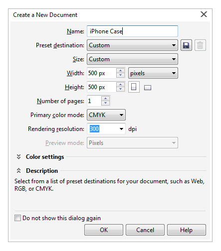Save the preset with floppy disk icon

(186, 45)
